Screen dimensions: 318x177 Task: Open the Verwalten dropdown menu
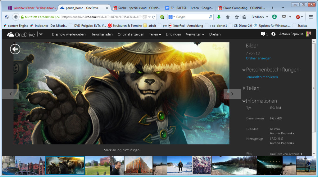coord(195,34)
